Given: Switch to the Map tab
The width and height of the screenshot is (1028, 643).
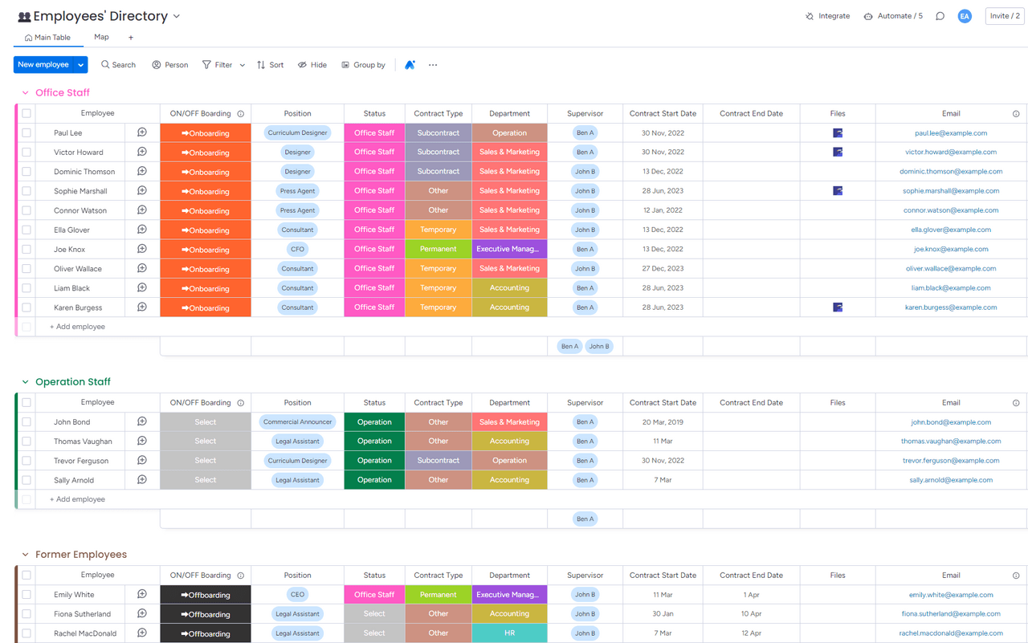Looking at the screenshot, I should [101, 38].
